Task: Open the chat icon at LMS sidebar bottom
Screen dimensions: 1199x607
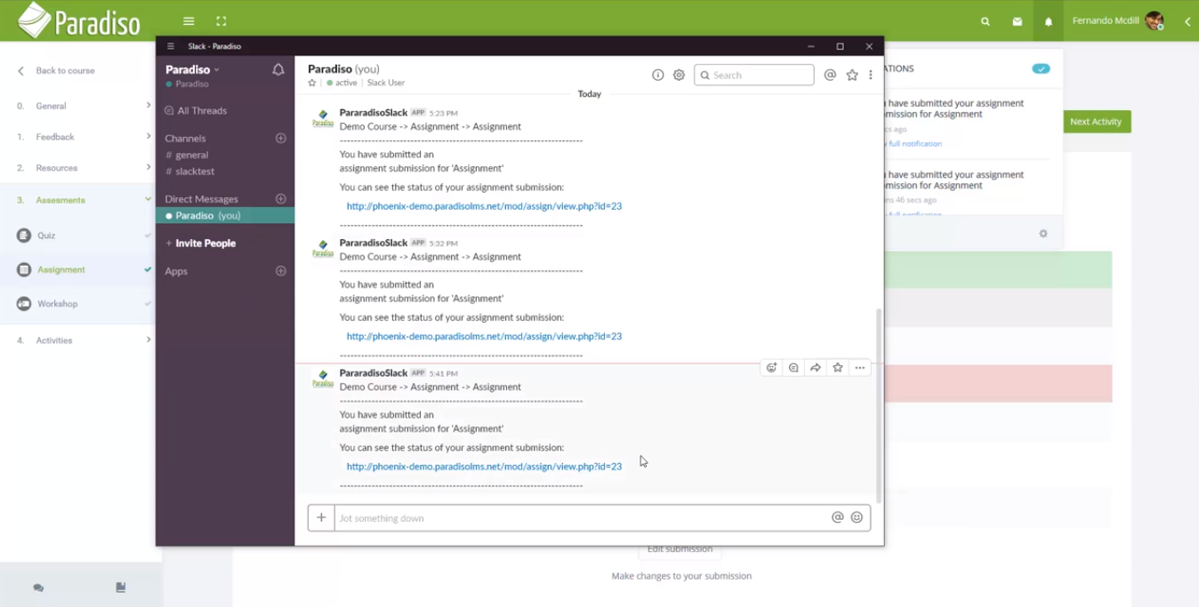Action: [x=38, y=587]
